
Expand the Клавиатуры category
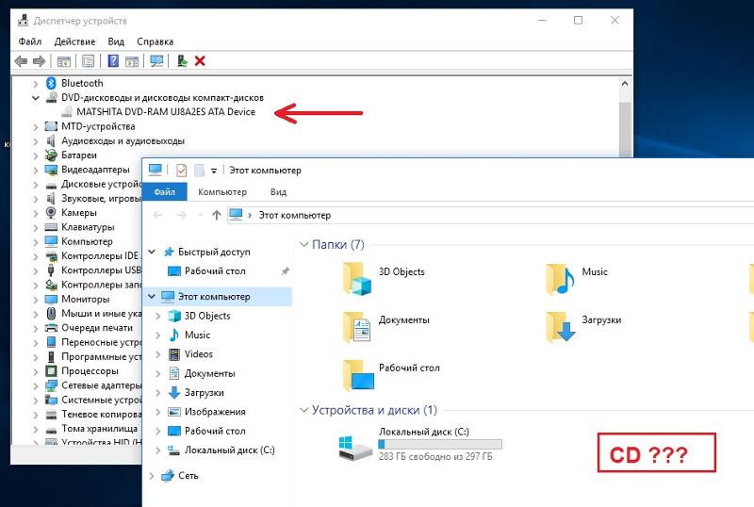click(36, 227)
